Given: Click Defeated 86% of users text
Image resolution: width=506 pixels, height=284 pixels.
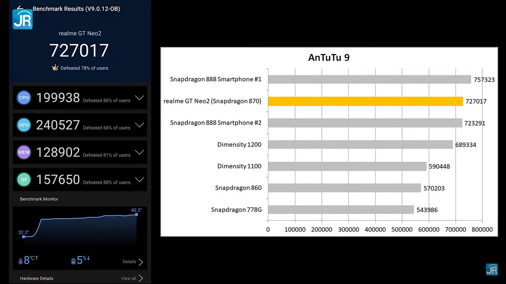Looking at the screenshot, I should click(107, 101).
